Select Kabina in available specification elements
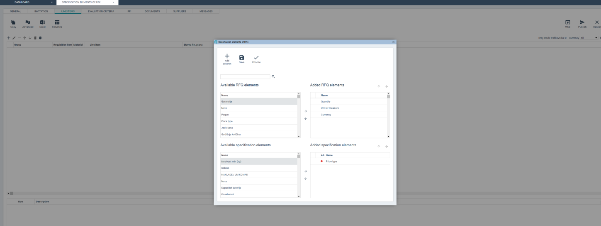This screenshot has height=226, width=601. pyautogui.click(x=225, y=168)
